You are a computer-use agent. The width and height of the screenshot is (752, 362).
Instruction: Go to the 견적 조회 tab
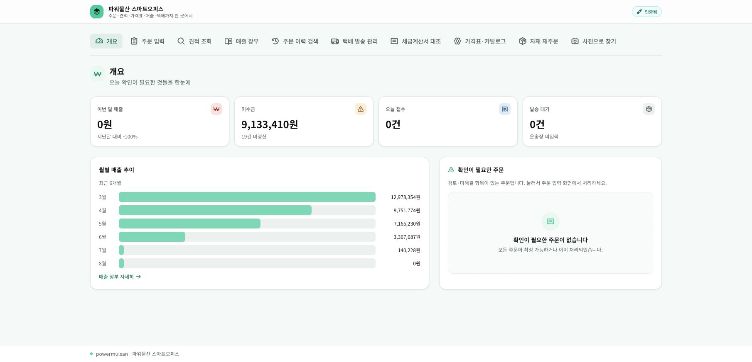point(194,41)
